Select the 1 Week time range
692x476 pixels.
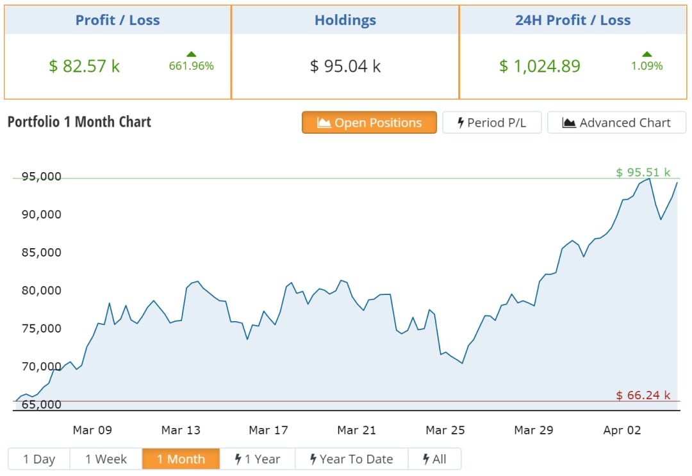(x=106, y=459)
